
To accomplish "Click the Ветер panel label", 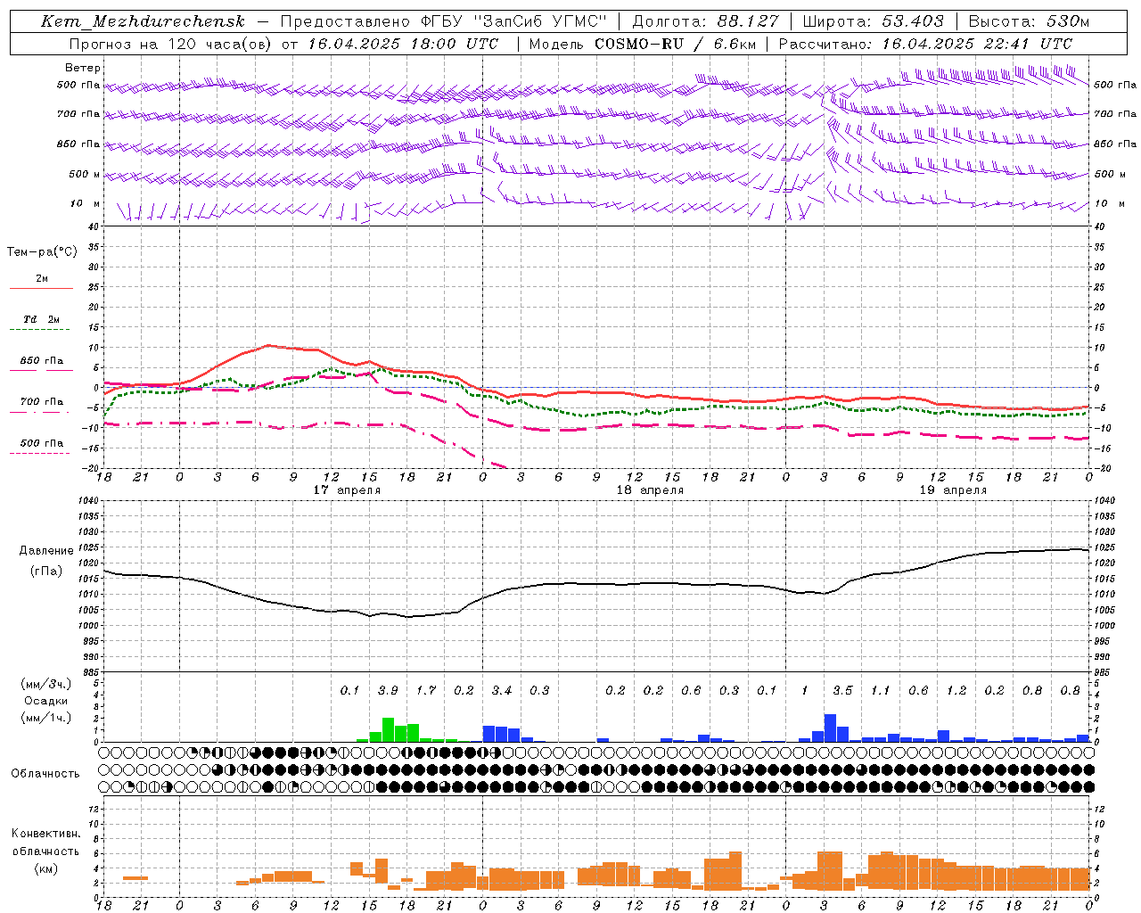I will point(83,68).
